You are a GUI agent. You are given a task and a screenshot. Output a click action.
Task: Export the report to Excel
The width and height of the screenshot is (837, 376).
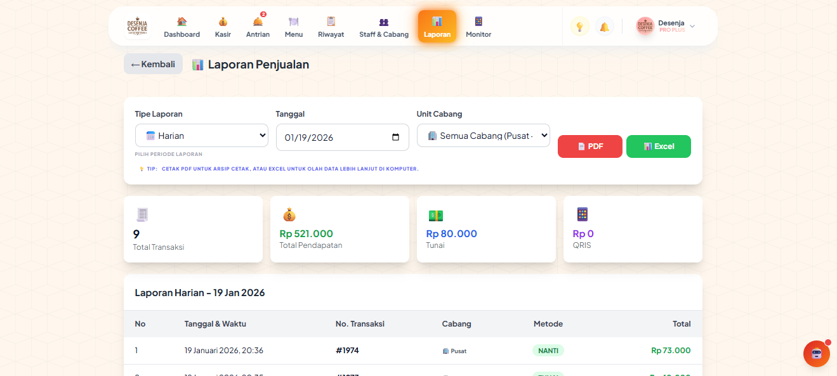659,146
